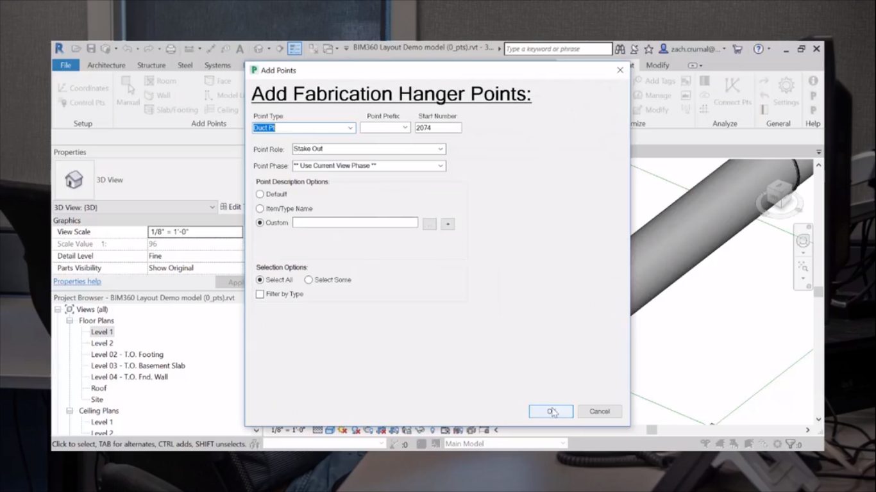
Task: Open the shopping cart App Store icon
Action: tap(737, 49)
